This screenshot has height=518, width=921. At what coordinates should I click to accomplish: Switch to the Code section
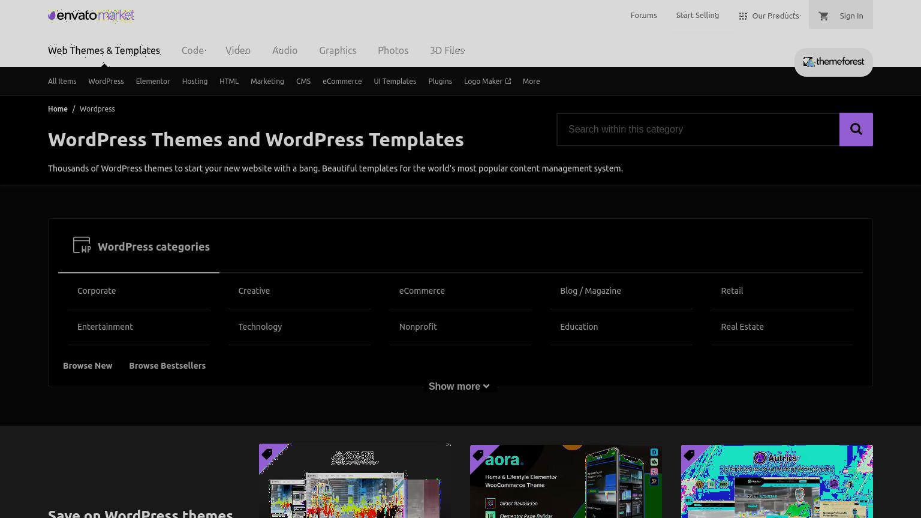(193, 50)
